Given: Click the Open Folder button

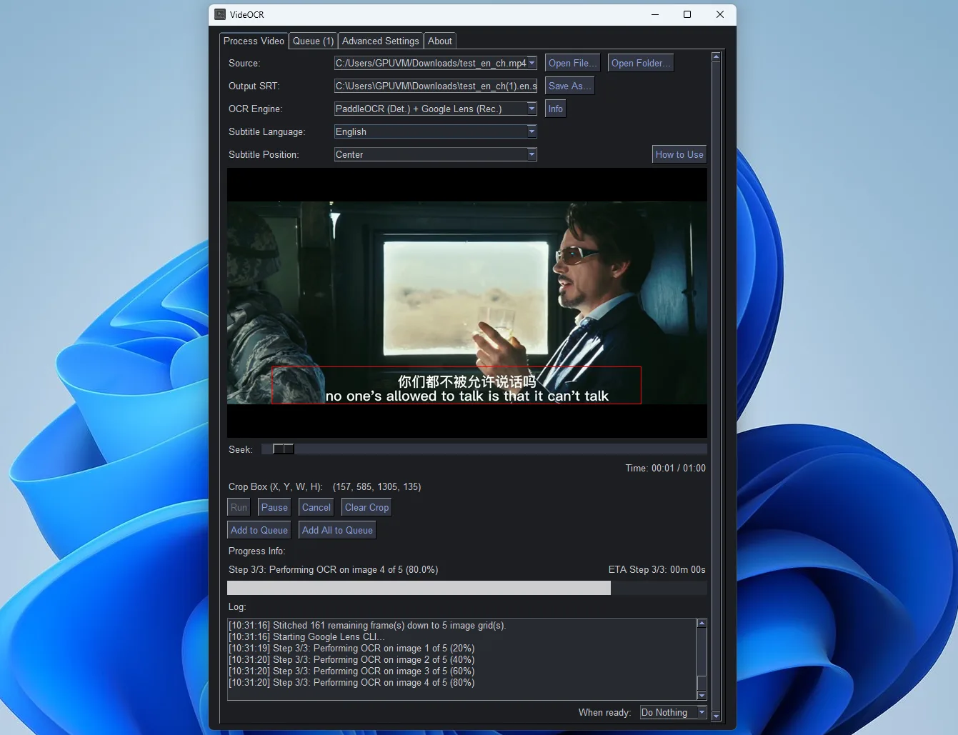Looking at the screenshot, I should (641, 63).
